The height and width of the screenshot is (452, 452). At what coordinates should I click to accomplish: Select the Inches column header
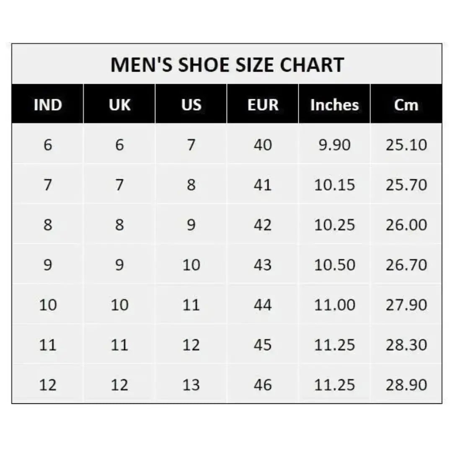point(334,105)
